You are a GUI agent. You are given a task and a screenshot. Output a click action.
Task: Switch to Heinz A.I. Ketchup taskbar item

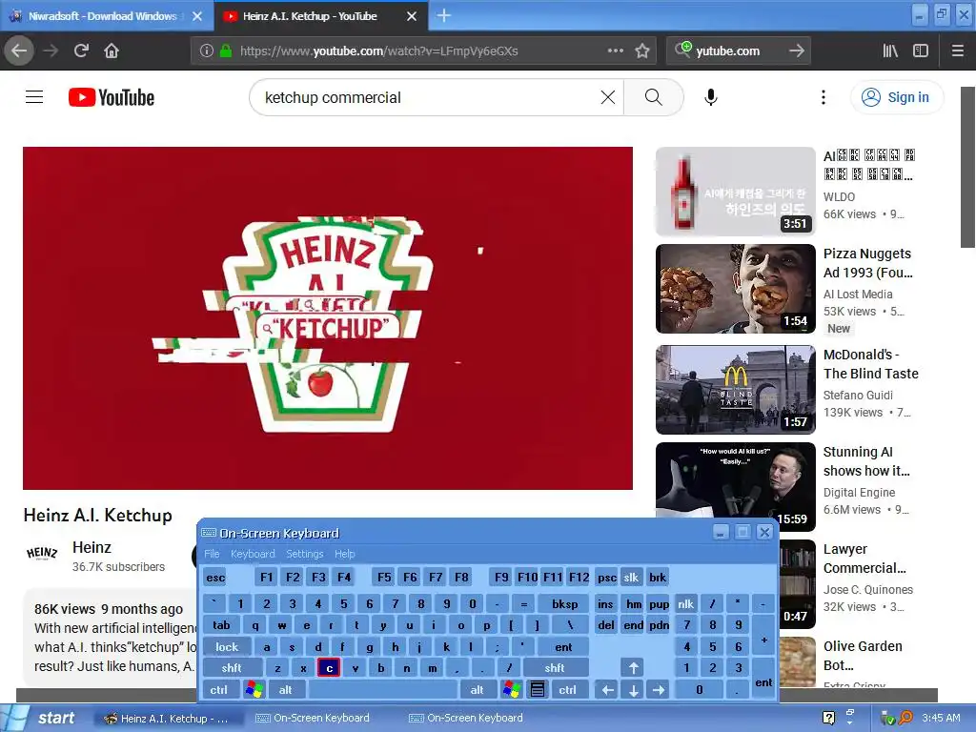[168, 719]
